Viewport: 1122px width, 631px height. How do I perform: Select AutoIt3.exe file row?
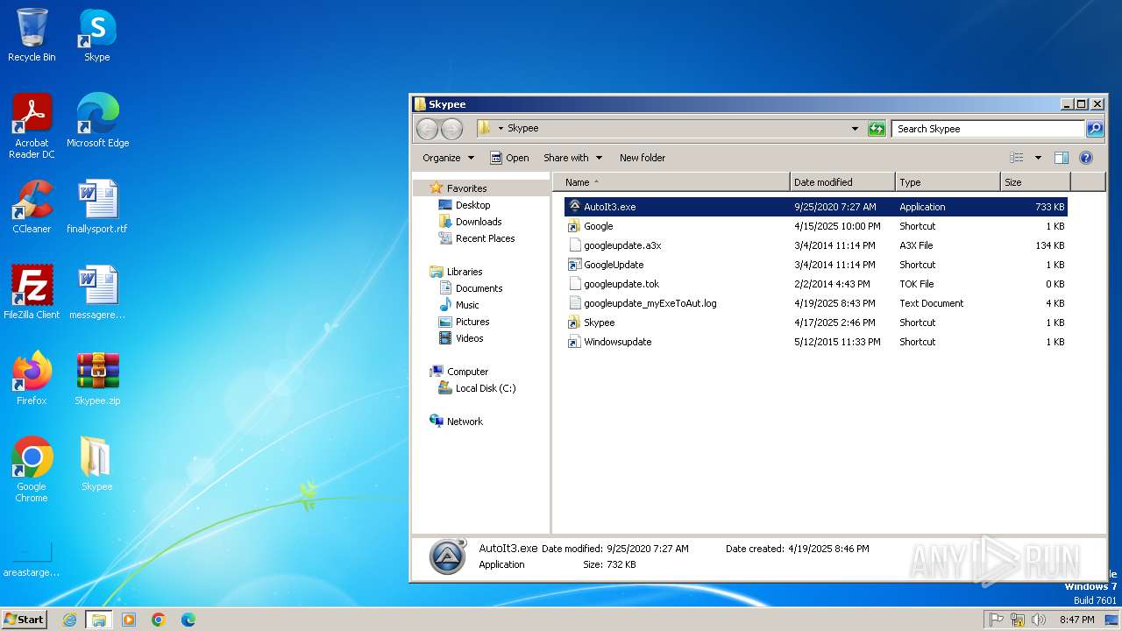point(816,207)
